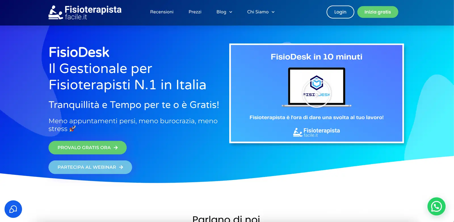
Task: Click the arrow on PROVALO GRATIS ORA
Action: point(116,148)
